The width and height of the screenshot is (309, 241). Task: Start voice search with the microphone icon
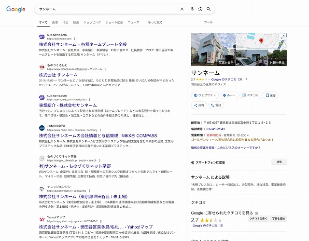(192, 9)
